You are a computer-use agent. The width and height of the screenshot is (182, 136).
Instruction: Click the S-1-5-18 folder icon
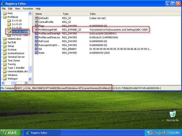(9, 21)
